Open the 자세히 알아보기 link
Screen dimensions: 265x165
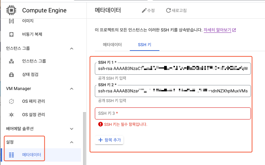217,30
